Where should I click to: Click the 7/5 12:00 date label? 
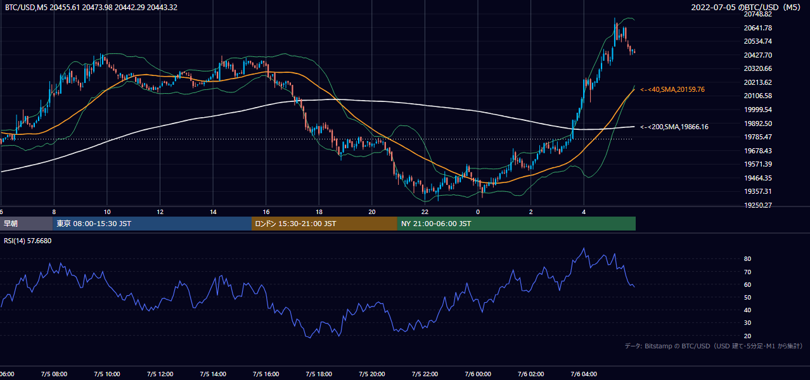(x=160, y=374)
